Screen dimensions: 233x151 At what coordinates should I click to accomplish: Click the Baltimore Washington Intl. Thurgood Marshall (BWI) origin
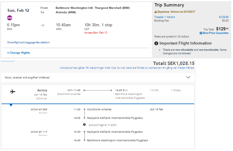tap(93, 8)
